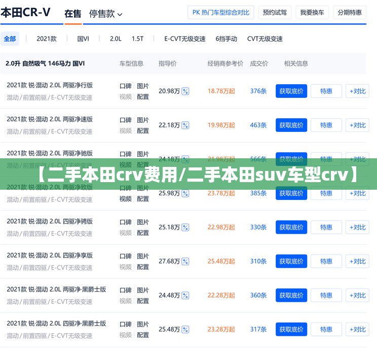Click 特惠 for 四驱净享版 row

(326, 261)
